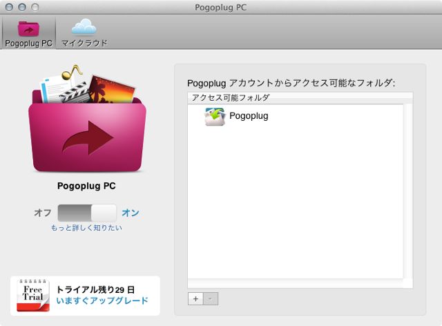
Task: Click the folder list vertical scrollbar
Action: click(408, 192)
